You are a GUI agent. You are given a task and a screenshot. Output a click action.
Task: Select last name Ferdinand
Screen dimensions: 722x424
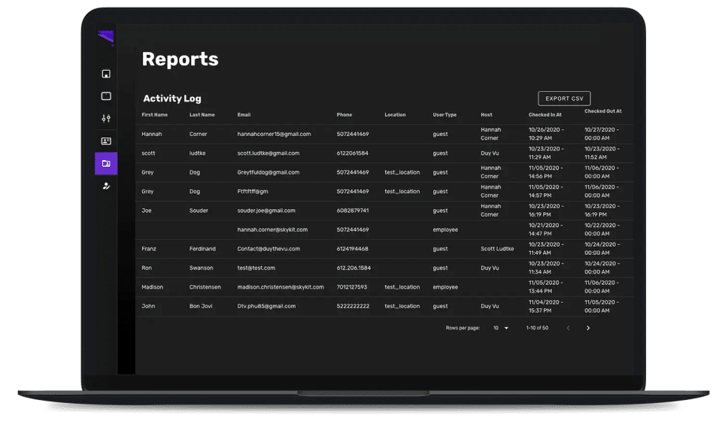202,249
